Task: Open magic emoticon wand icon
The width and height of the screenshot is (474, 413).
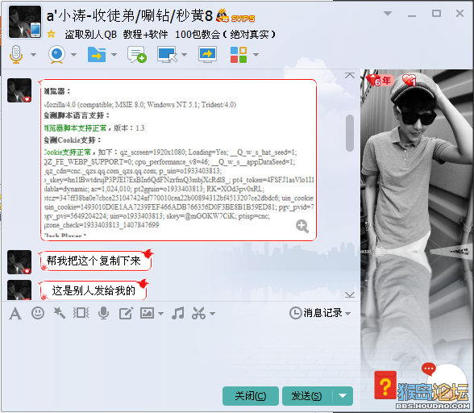Action: point(60,313)
